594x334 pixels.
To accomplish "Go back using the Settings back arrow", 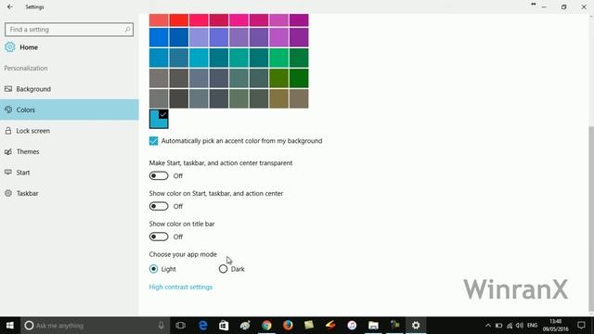I will pos(10,6).
